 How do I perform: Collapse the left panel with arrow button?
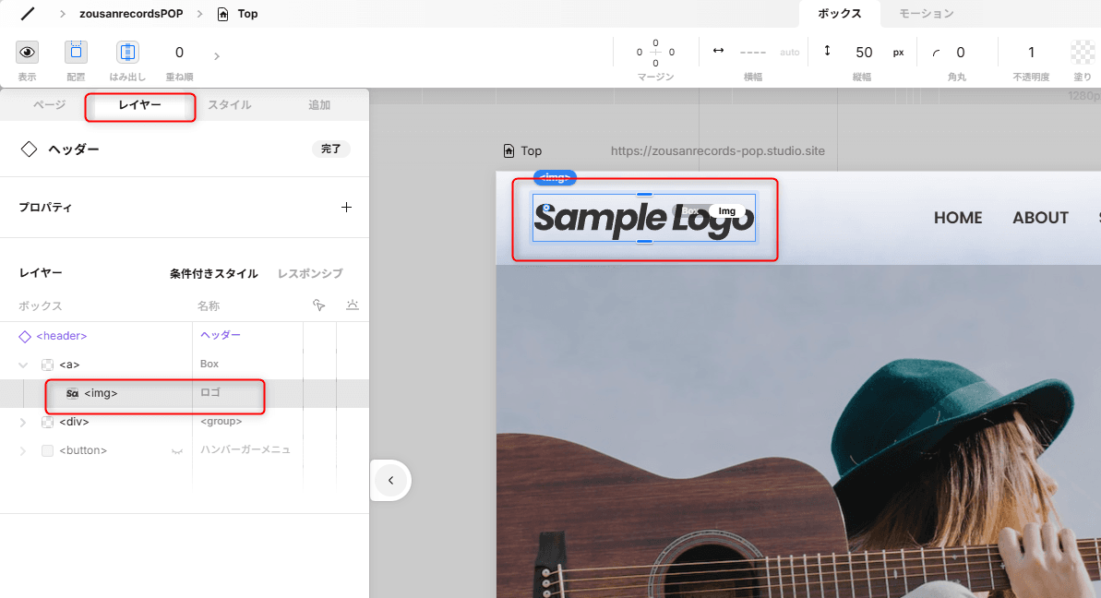tap(390, 480)
